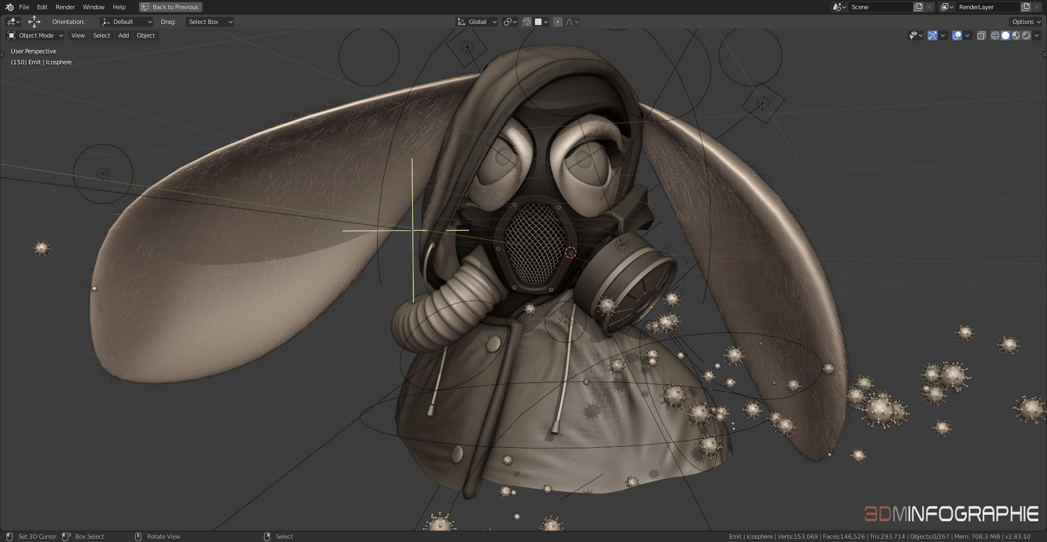
Task: Switch to solid shading
Action: coord(1006,35)
